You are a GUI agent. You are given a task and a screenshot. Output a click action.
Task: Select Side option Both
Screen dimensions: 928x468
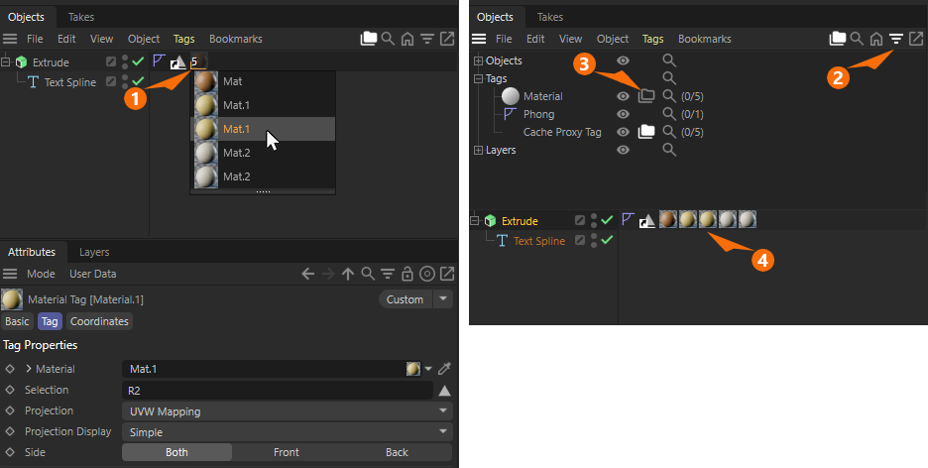click(x=176, y=452)
